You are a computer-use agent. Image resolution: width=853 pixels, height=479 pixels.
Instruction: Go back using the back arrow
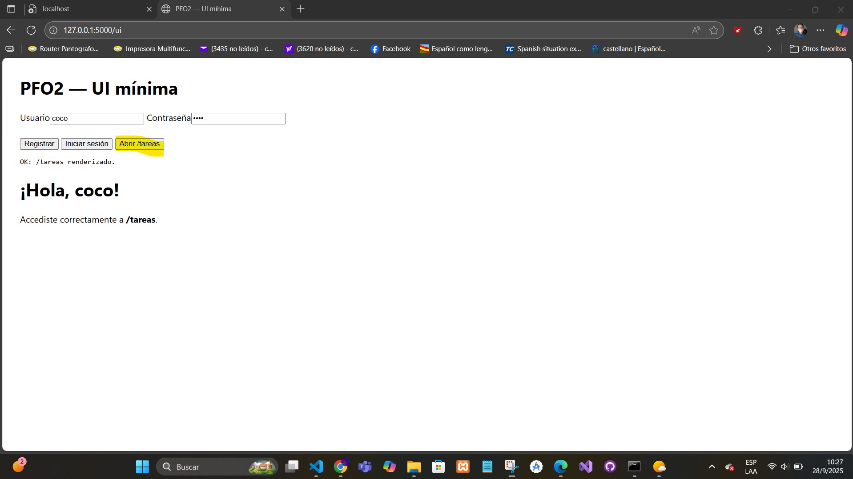coord(11,30)
